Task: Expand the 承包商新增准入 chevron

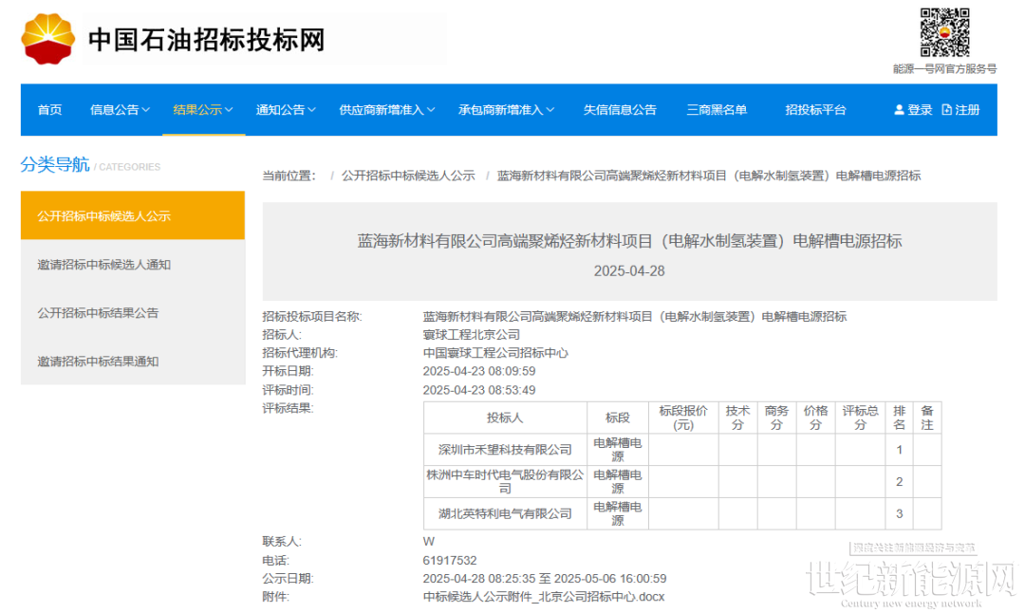Action: tap(550, 110)
